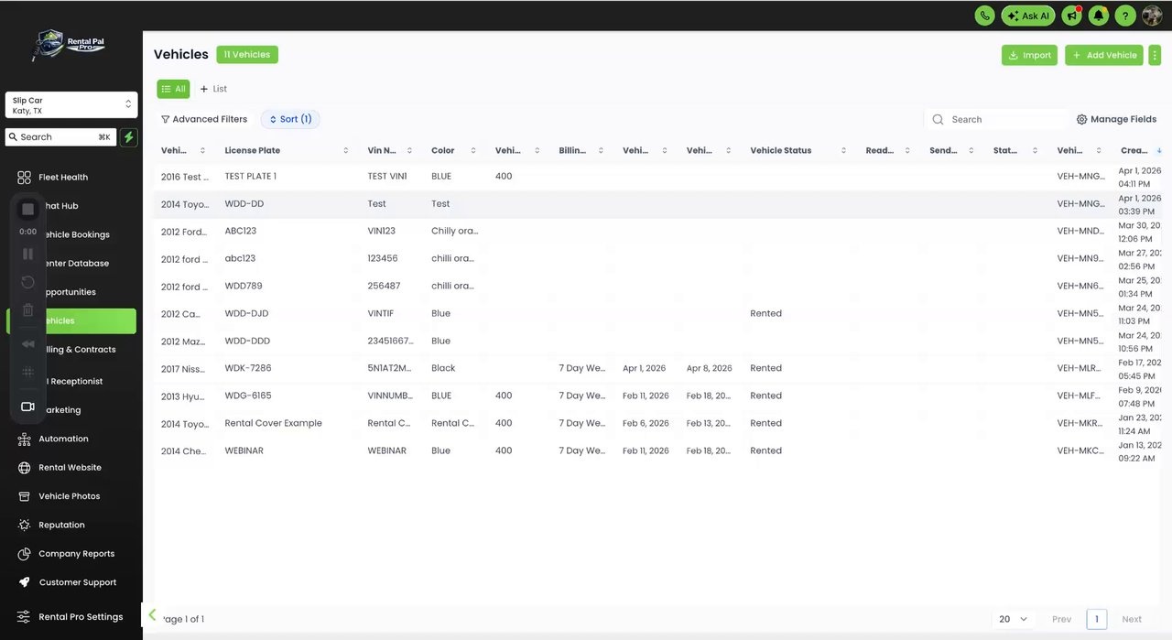Viewport: 1172px width, 640px height.
Task: Click the green phone dialer icon
Action: (x=984, y=16)
